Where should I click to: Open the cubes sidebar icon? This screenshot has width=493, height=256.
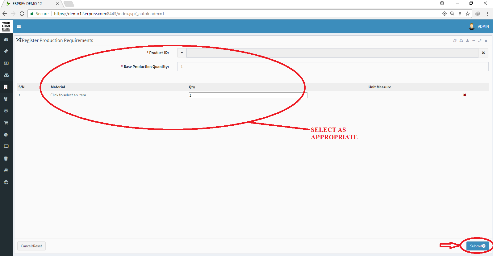[6, 75]
